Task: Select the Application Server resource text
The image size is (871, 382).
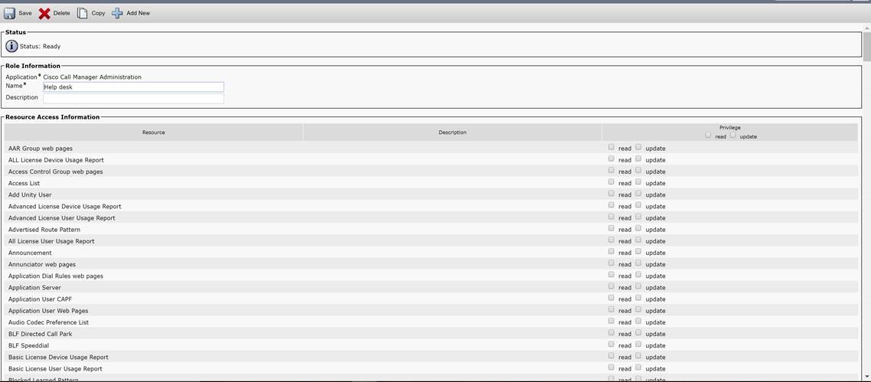Action: 35,288
